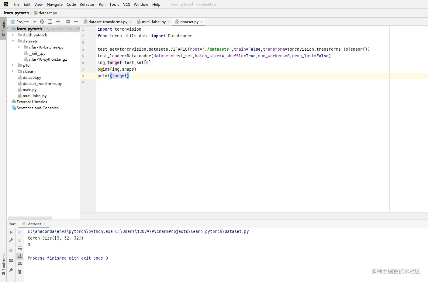Viewport: 428px width, 282px height.
Task: Click dataset.py breadcrumb in navigation bar
Action: [45, 13]
